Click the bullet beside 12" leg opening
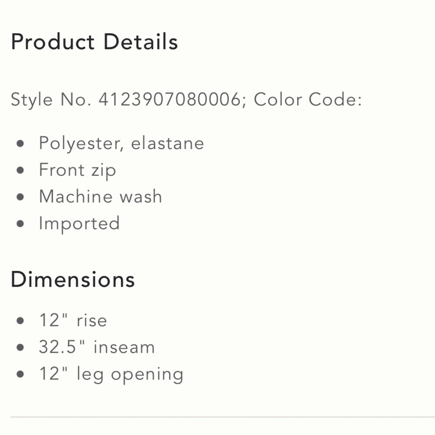Screen dimensions: 435x435 (20, 375)
